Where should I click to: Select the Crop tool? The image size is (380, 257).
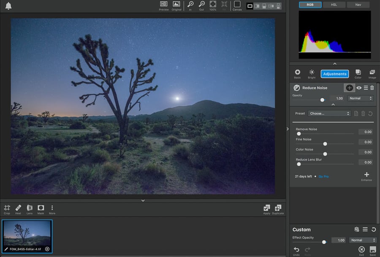tap(7, 209)
